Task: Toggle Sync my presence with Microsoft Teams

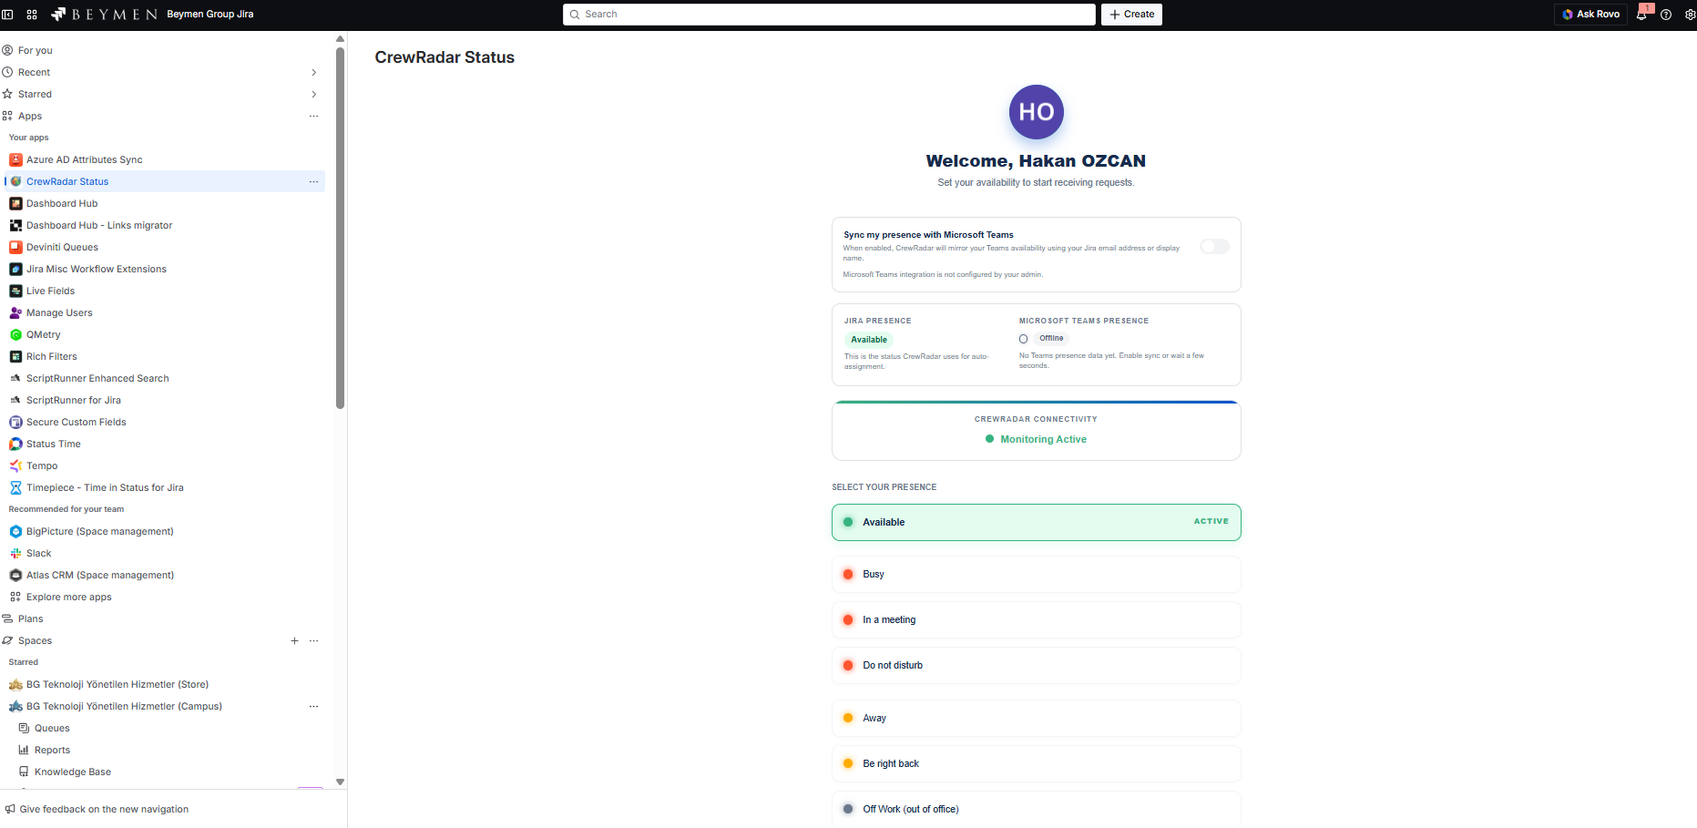Action: click(1214, 247)
